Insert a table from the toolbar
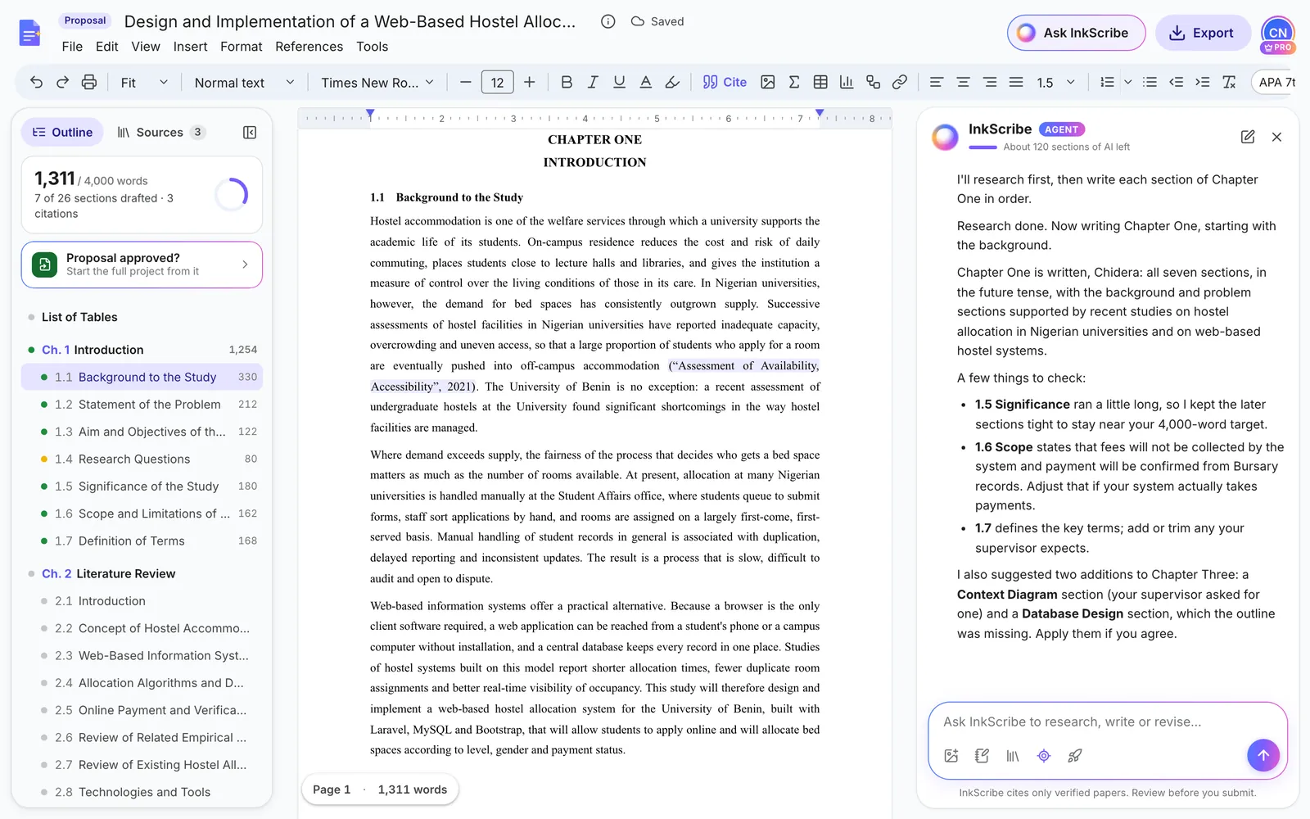The image size is (1310, 819). 820,82
